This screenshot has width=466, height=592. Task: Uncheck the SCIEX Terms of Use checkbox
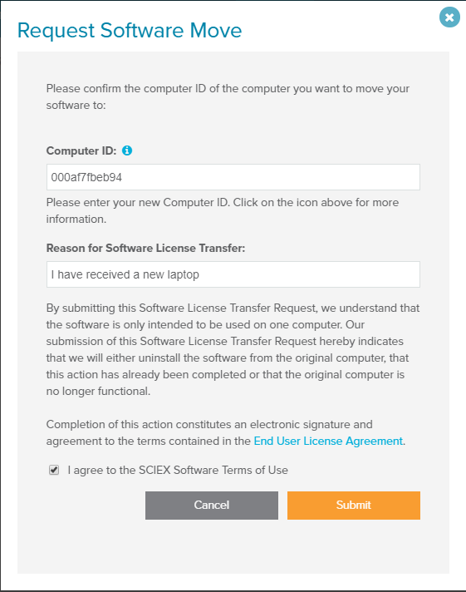pos(54,470)
